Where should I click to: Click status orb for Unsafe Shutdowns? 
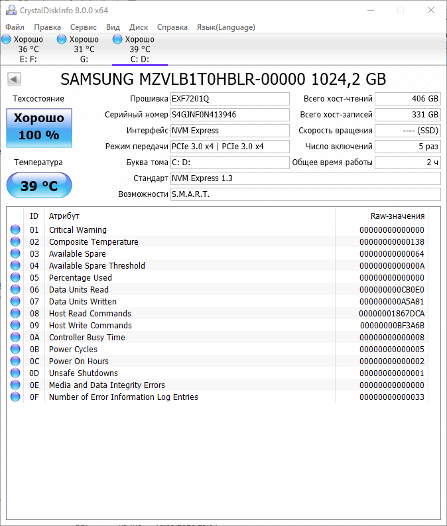[x=15, y=373]
